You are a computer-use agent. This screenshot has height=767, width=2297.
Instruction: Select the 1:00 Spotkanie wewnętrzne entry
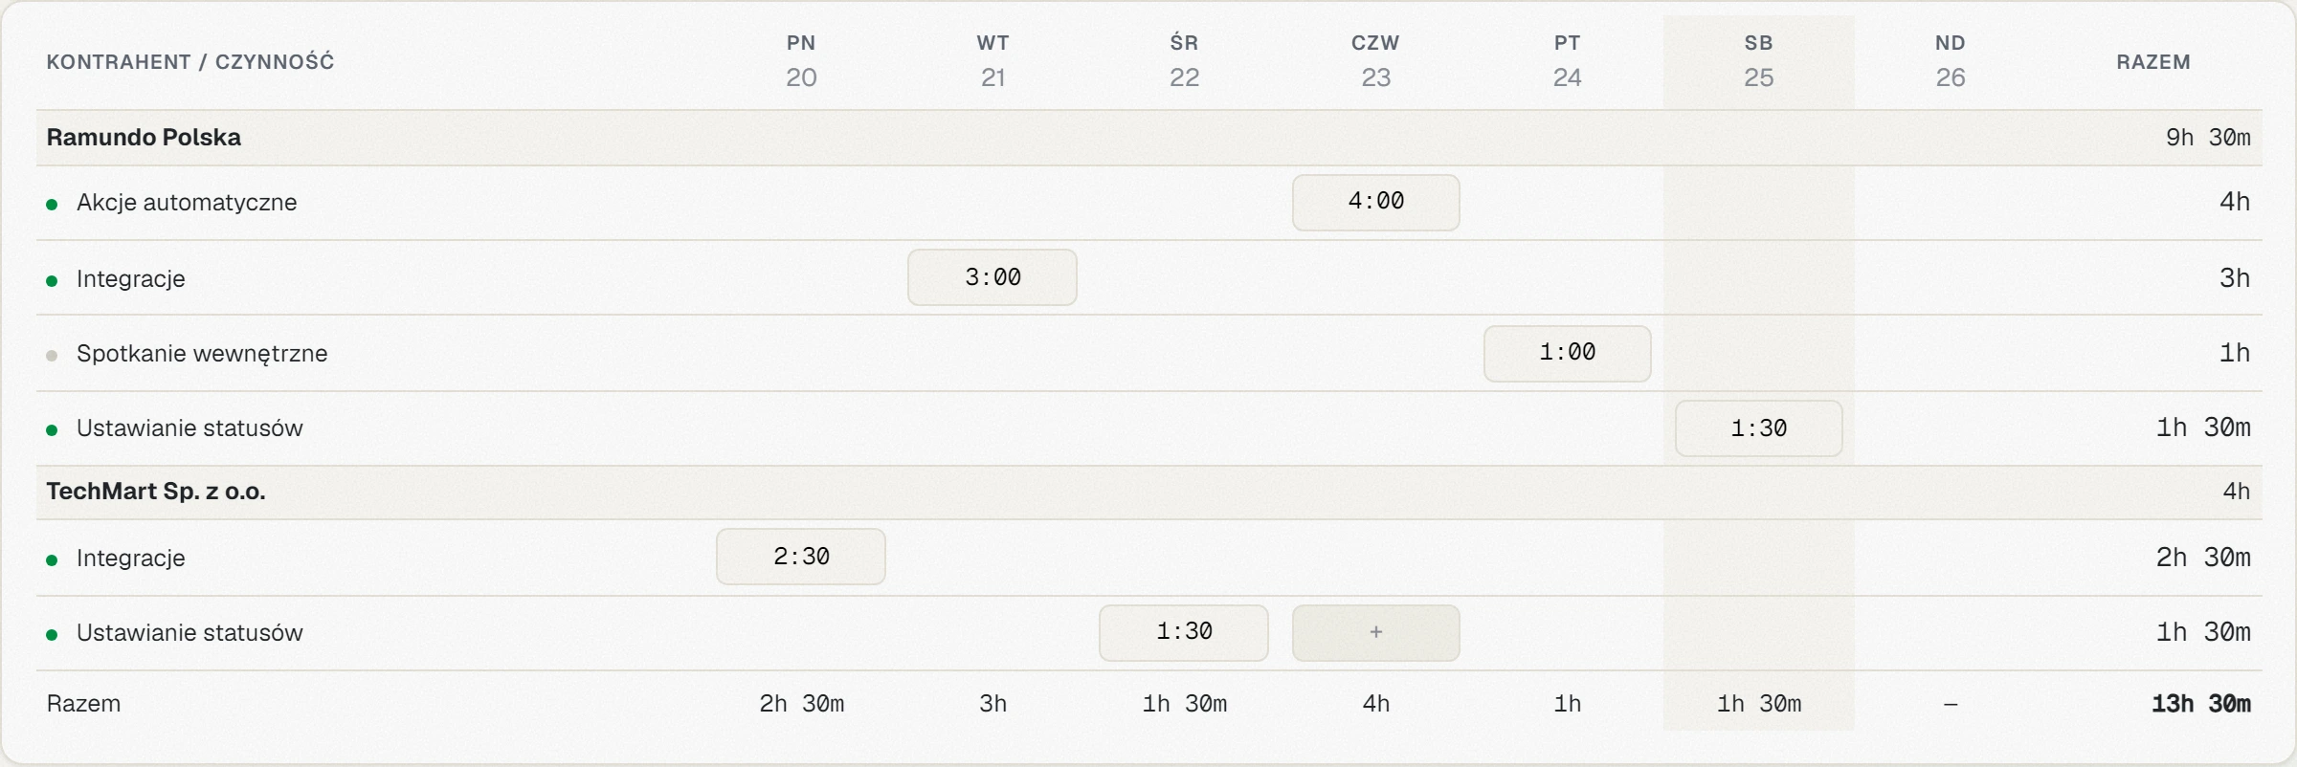tap(1567, 353)
